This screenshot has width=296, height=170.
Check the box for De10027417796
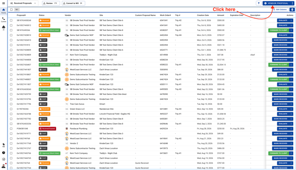(x=11, y=104)
